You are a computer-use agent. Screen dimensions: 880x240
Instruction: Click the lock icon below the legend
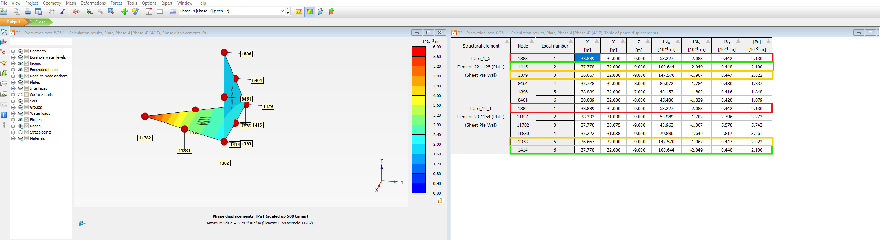click(440, 200)
